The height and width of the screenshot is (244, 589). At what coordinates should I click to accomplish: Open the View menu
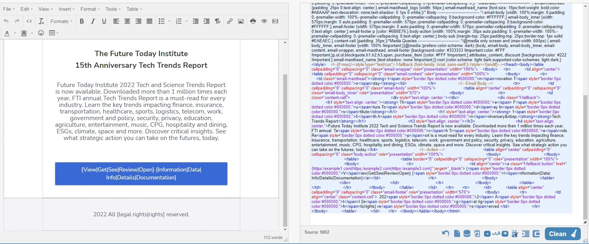[x=46, y=9]
